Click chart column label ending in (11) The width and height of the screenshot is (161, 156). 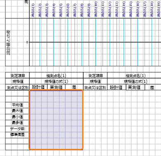click(x=103, y=9)
